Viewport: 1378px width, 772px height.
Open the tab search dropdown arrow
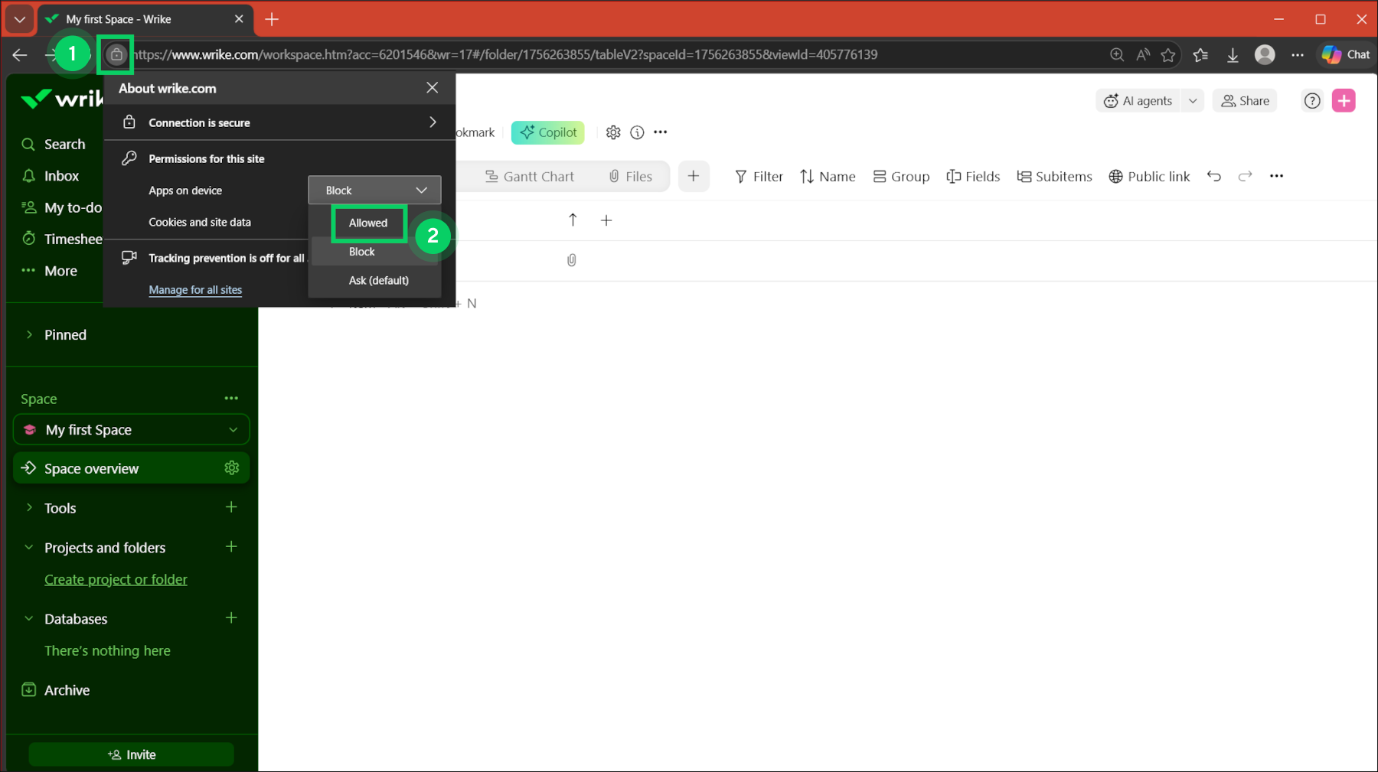coord(20,19)
